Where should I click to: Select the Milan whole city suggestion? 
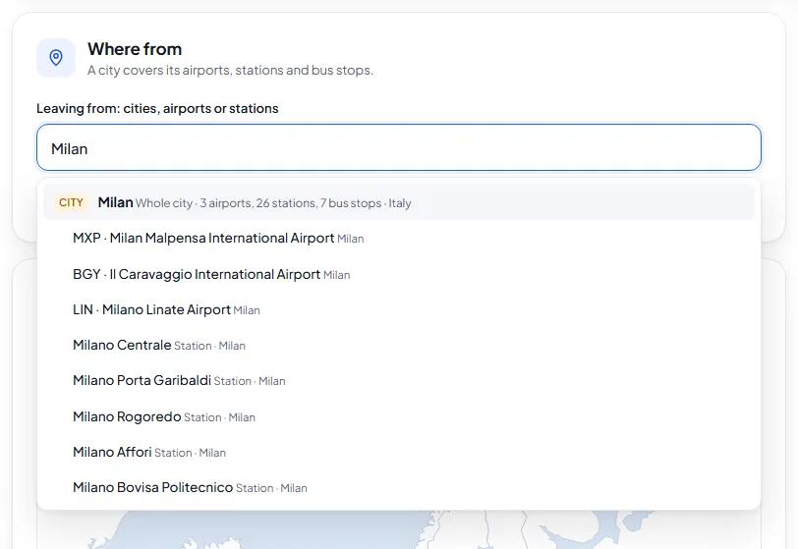pyautogui.click(x=398, y=202)
